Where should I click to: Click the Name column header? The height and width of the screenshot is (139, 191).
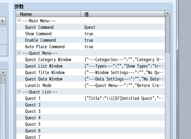coord(48,14)
